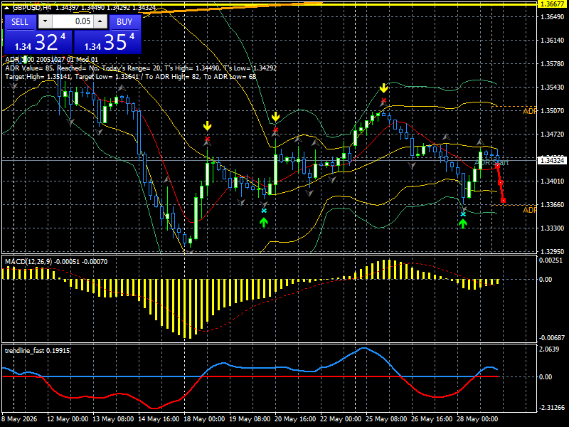Select yellow down arrow above 20 May 16:00 gridline
This screenshot has width=569, height=427.
(x=276, y=117)
